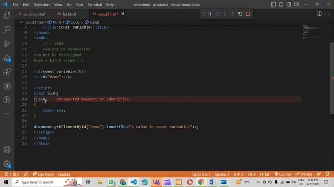Click Go Live in the status bar
The image size is (334, 187).
tap(283, 175)
